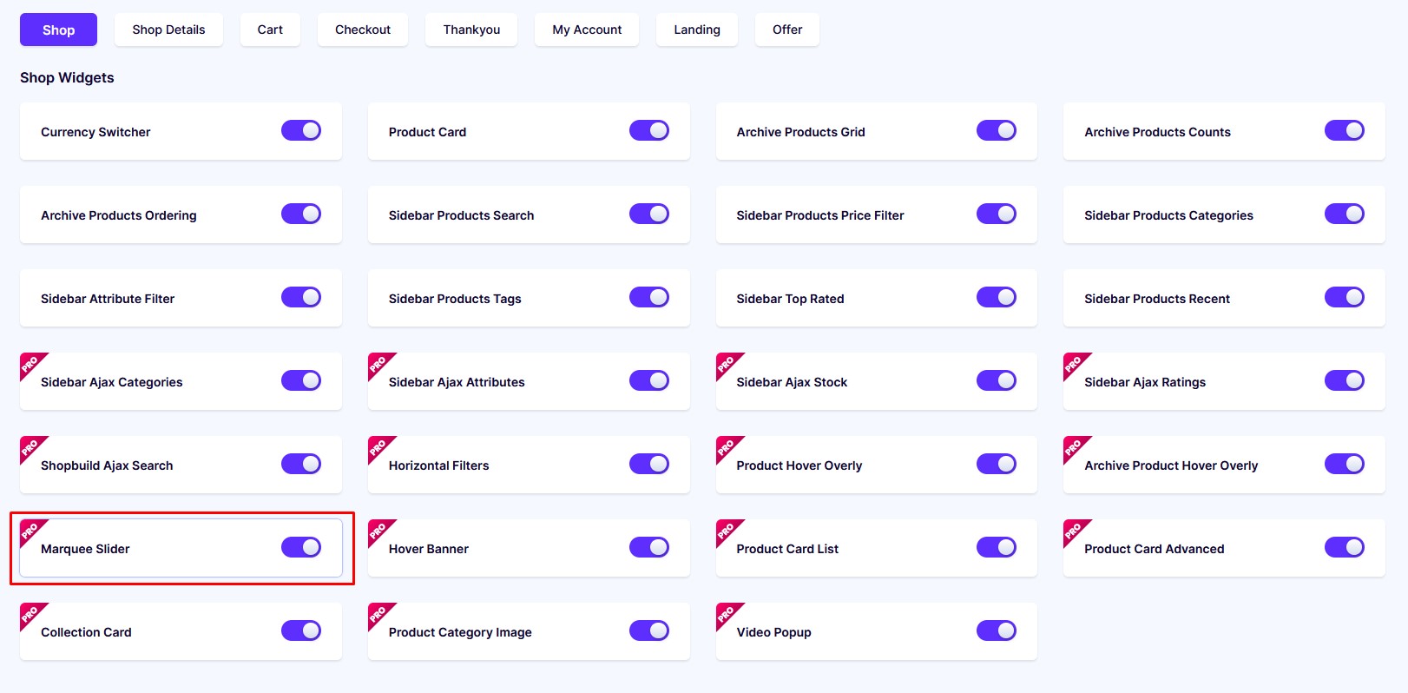This screenshot has height=693, width=1408.
Task: Open the Shop Details tab
Action: pyautogui.click(x=168, y=30)
